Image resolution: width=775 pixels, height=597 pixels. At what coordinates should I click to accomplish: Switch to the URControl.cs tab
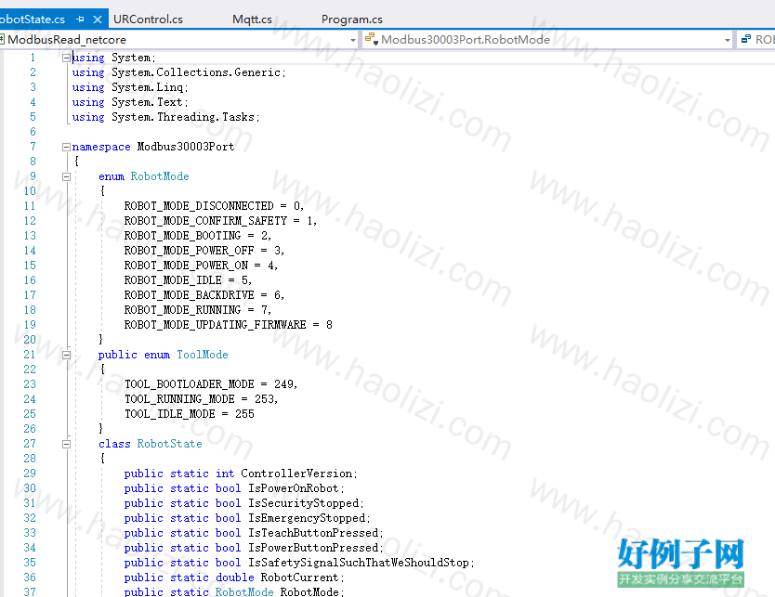pos(148,19)
